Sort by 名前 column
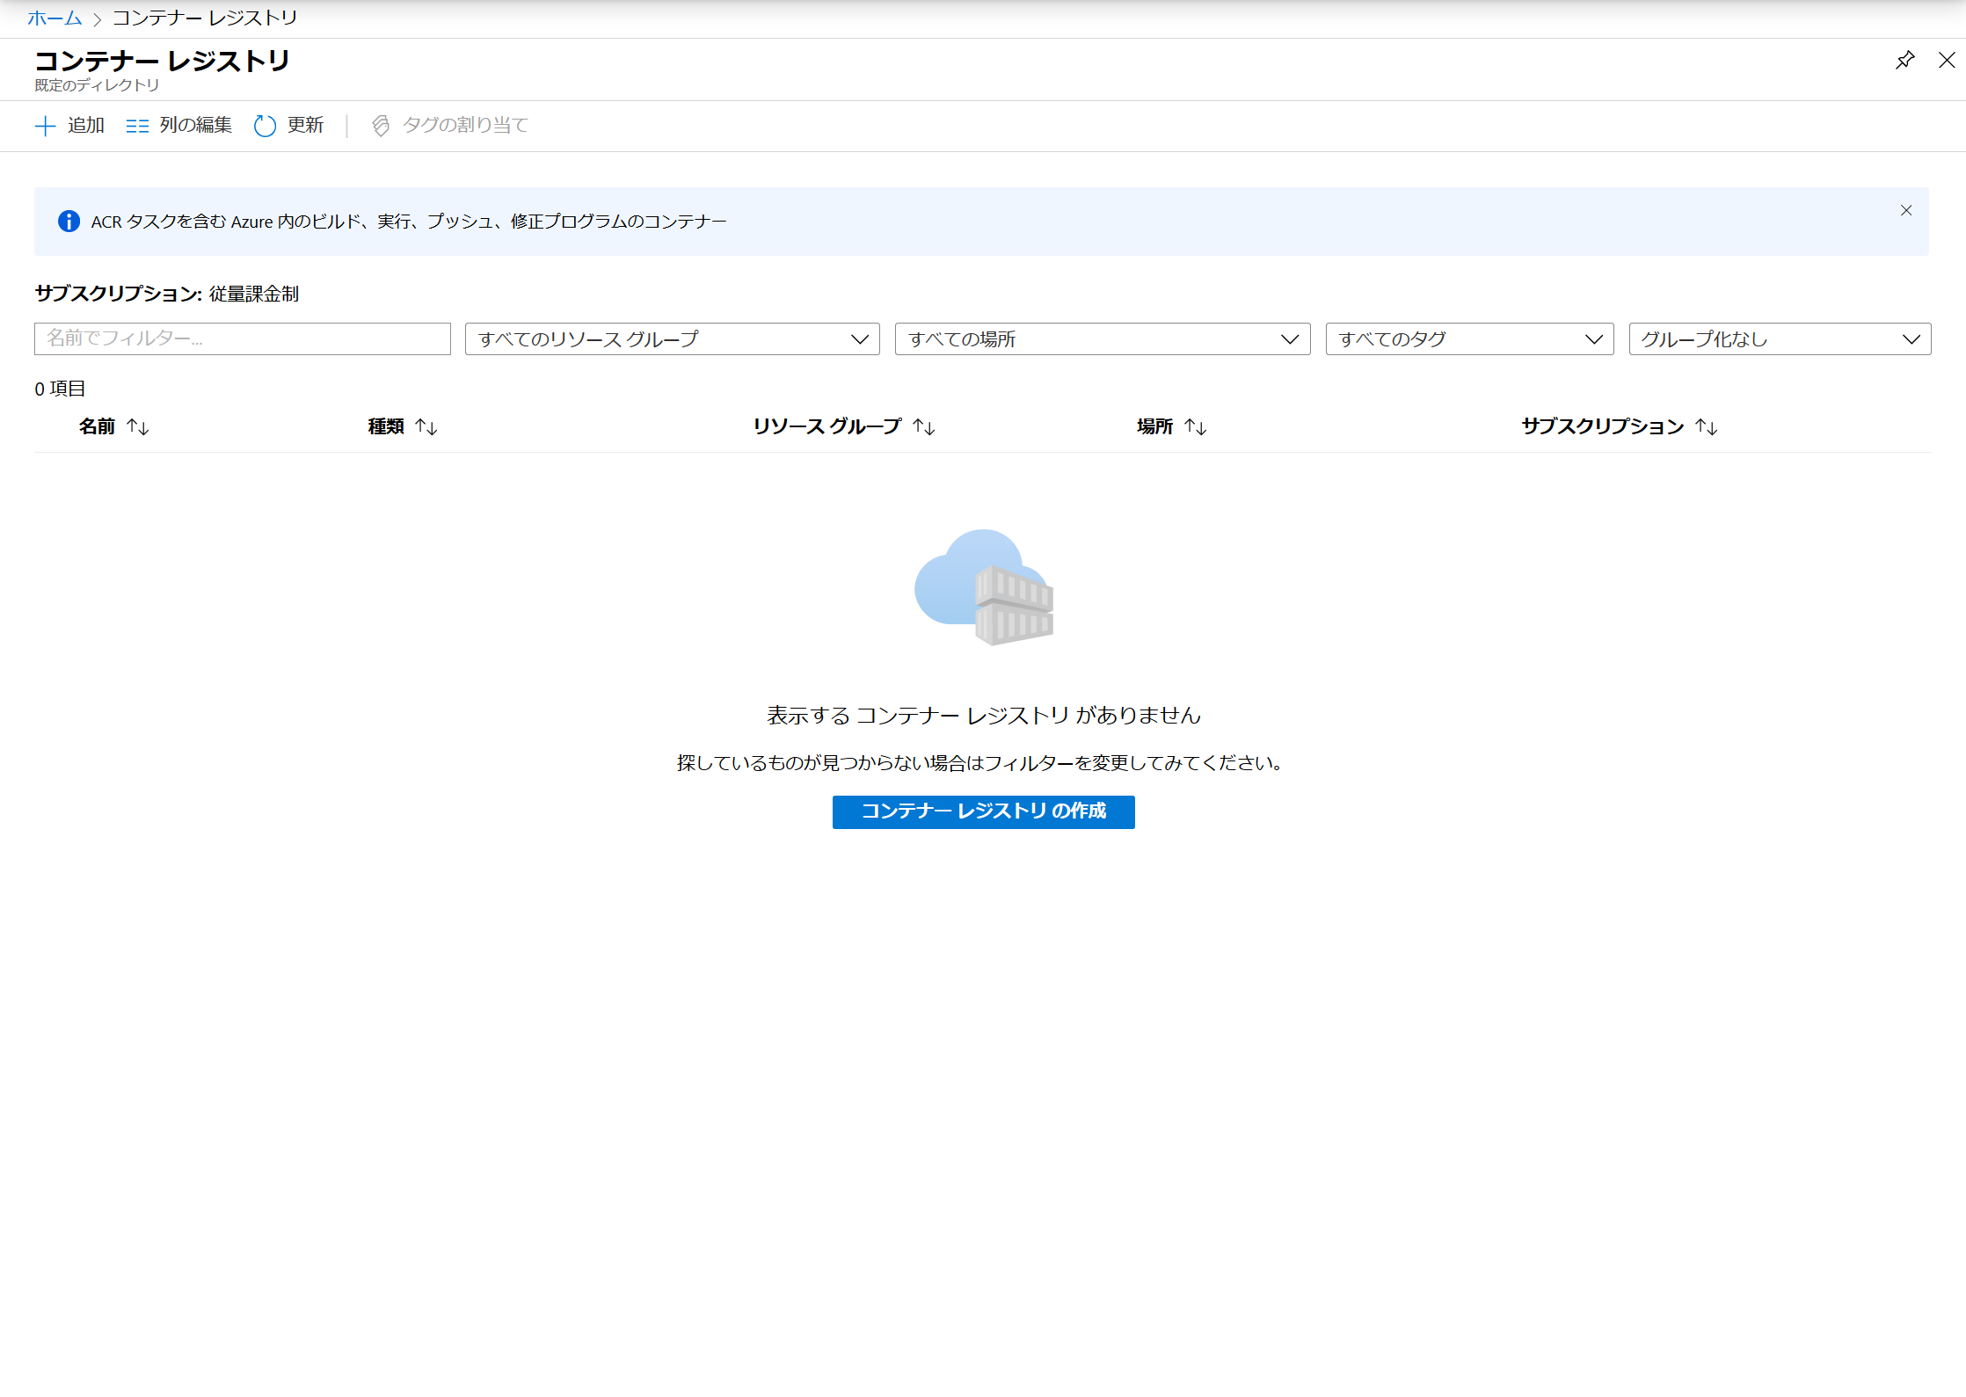Viewport: 1966px width, 1397px height. [114, 426]
